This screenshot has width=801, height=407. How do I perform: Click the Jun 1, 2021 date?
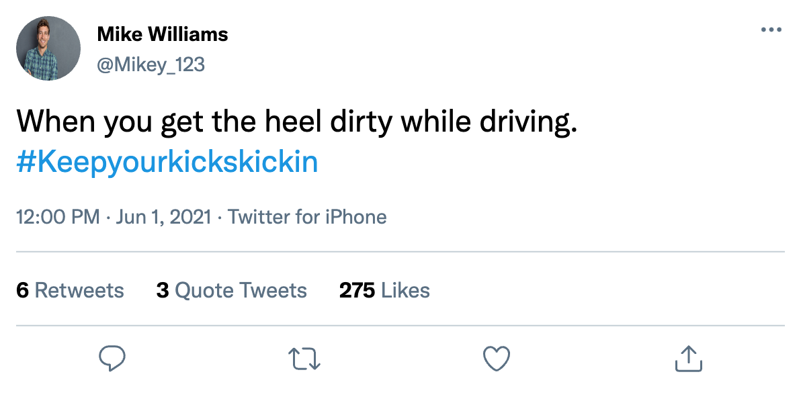164,218
